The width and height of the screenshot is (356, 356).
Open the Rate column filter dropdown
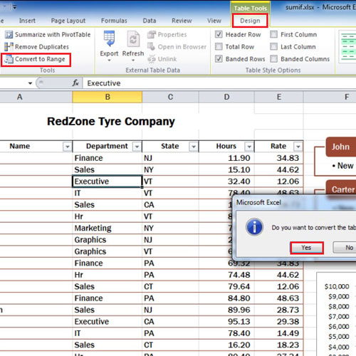tap(298, 147)
